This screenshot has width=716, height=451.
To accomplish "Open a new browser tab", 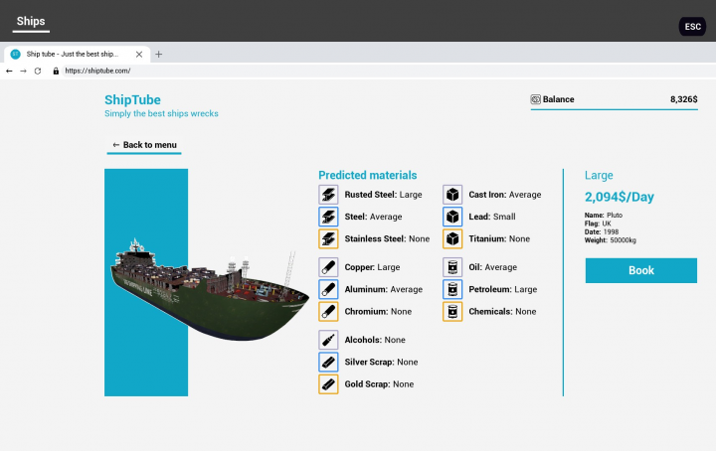I will pyautogui.click(x=159, y=54).
